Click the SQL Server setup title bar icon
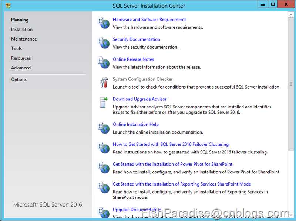 pyautogui.click(x=8, y=6)
